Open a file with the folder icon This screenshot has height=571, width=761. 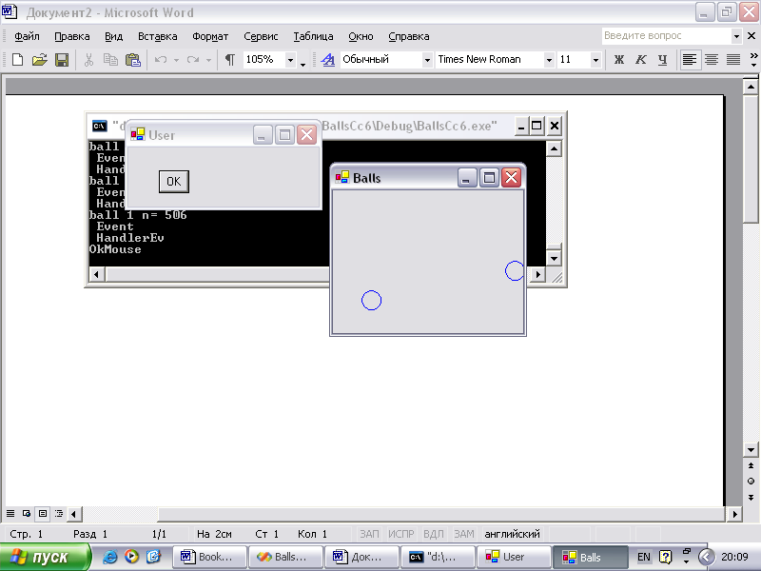[x=39, y=60]
